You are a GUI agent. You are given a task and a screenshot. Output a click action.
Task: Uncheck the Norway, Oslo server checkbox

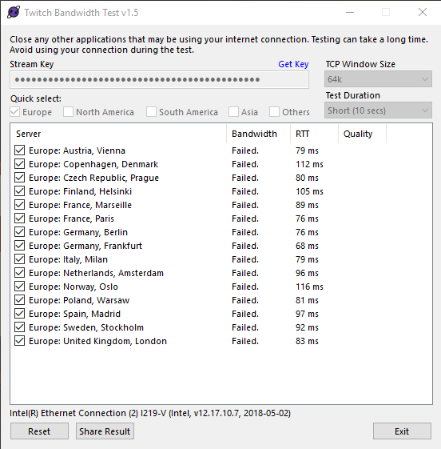tap(19, 287)
